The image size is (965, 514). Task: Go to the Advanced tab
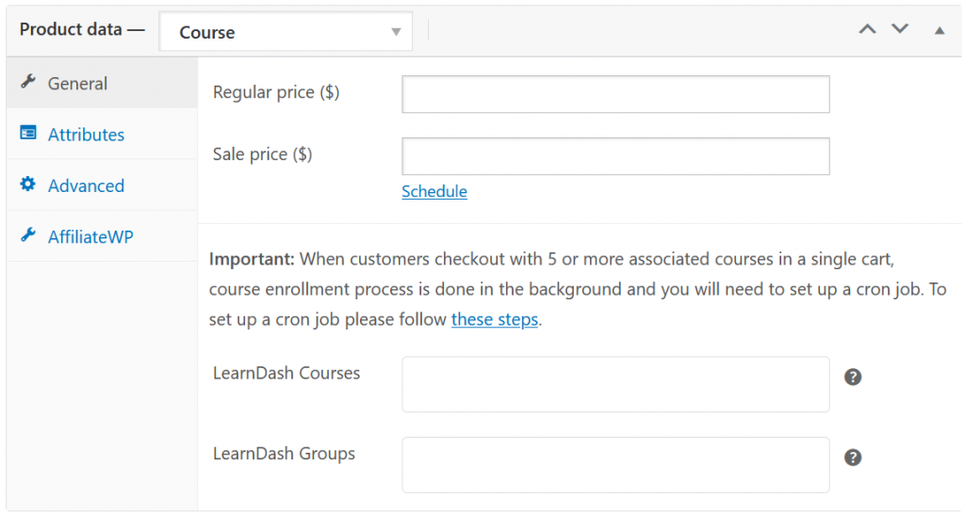coord(86,185)
